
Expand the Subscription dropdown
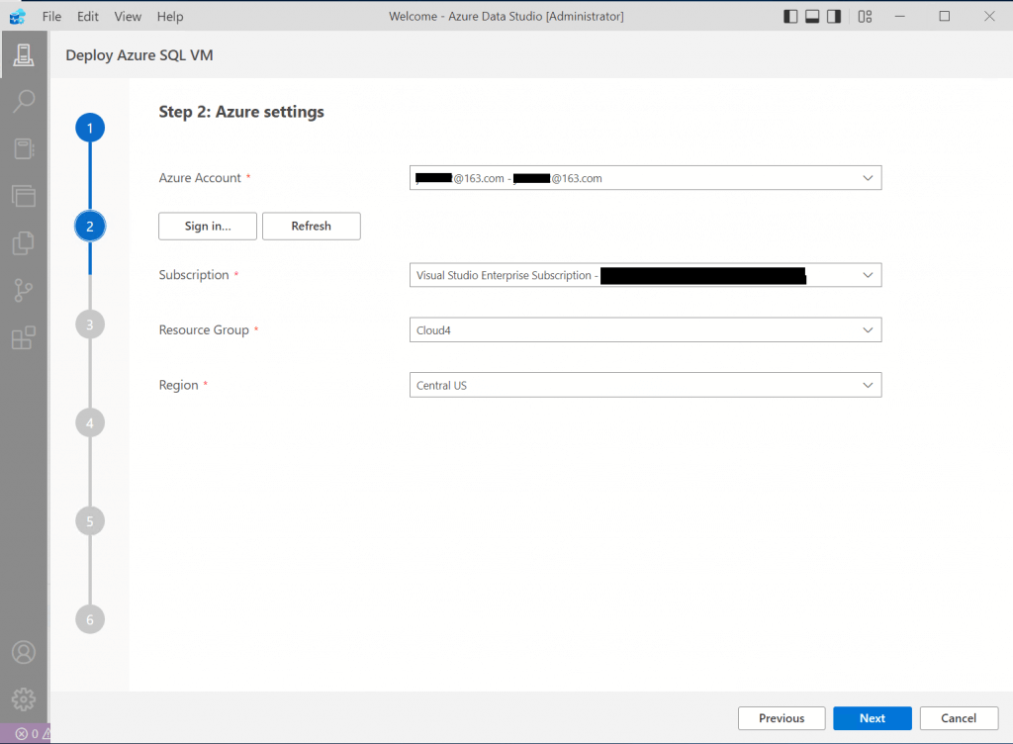(x=645, y=275)
